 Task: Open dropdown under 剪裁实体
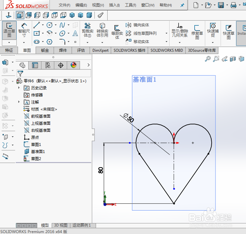pyautogui.click(x=88, y=42)
